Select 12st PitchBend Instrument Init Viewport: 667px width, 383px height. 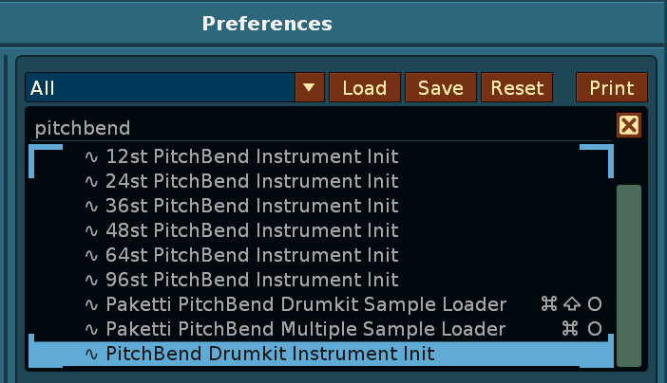[252, 156]
